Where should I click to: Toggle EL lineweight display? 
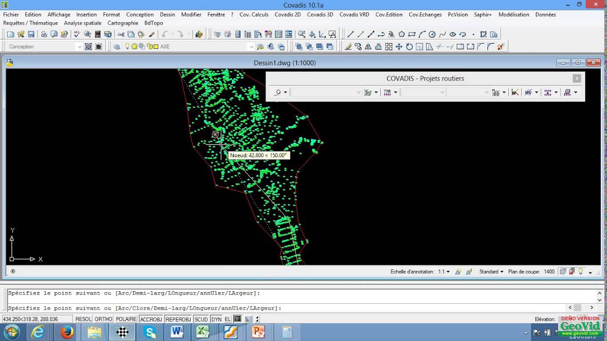coord(228,319)
